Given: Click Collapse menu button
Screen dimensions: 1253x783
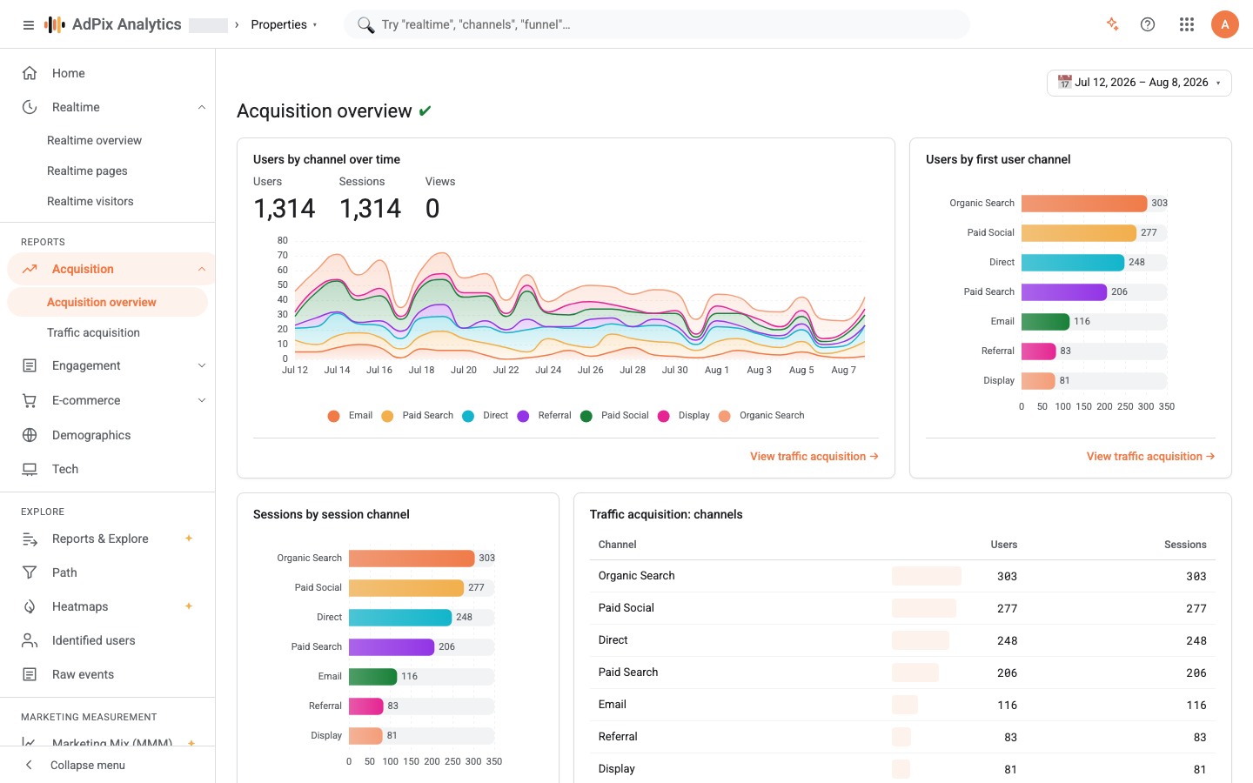Looking at the screenshot, I should pyautogui.click(x=108, y=765).
